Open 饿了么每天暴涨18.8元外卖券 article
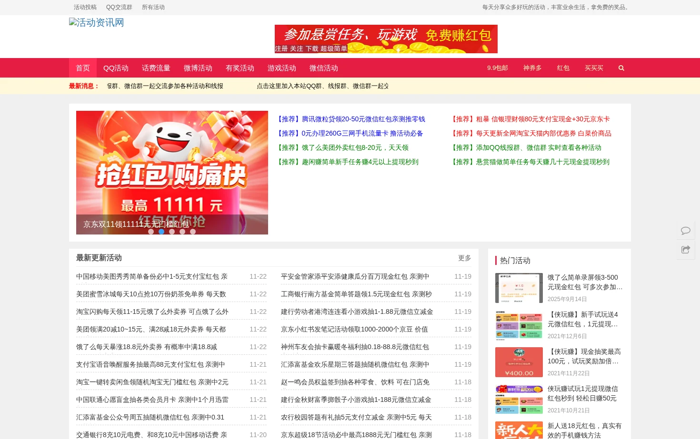The height and width of the screenshot is (439, 700). coord(147,347)
